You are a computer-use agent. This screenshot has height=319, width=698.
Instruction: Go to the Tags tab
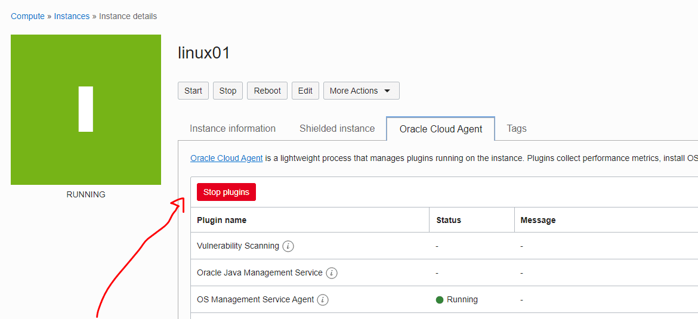point(517,129)
